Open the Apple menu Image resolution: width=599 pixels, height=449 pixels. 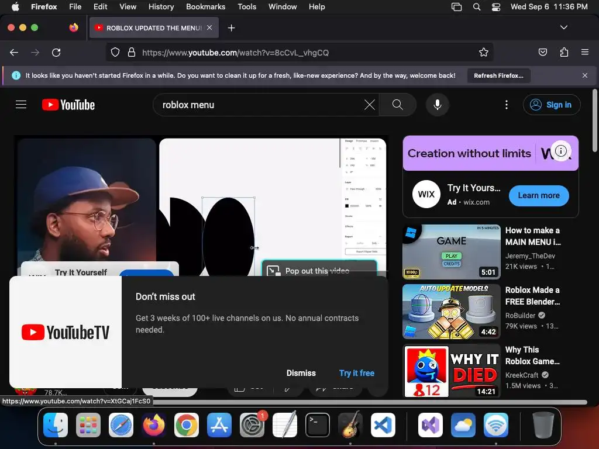coord(15,6)
